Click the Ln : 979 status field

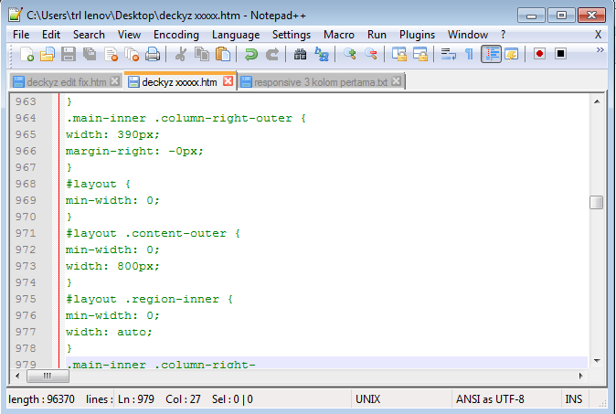point(136,399)
